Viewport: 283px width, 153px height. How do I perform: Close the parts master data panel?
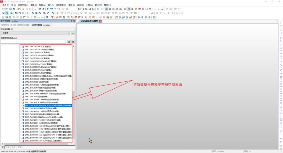(x=74, y=21)
